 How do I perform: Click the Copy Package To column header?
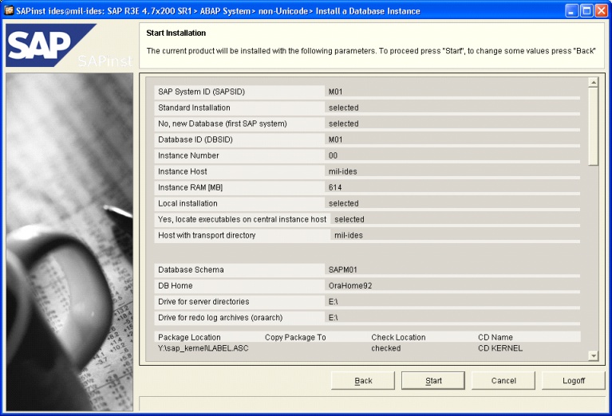[295, 337]
